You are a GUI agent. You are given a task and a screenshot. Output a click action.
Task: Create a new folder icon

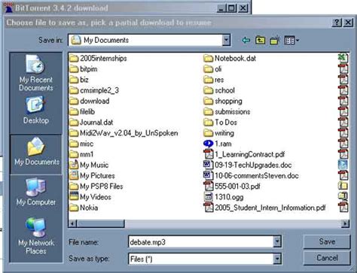click(x=275, y=40)
